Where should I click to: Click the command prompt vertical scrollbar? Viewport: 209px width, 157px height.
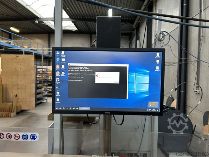128,82
